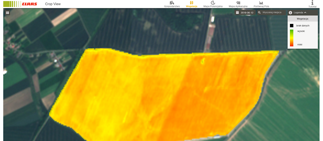Switch to the Mapa Potencjalna tab label
The height and width of the screenshot is (141, 323).
click(213, 6)
